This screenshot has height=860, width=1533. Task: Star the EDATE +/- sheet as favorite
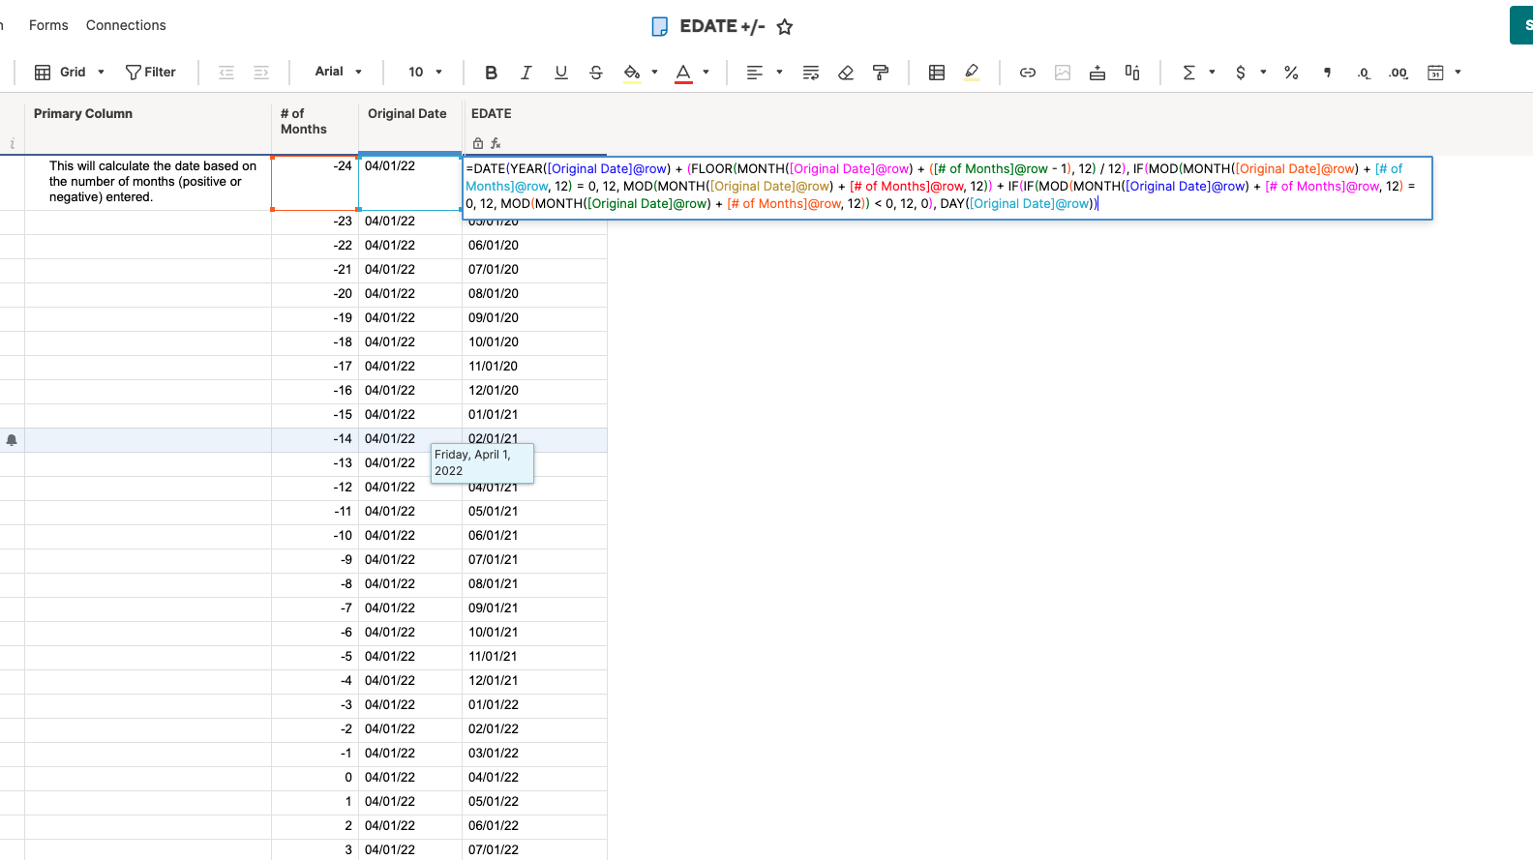(785, 27)
